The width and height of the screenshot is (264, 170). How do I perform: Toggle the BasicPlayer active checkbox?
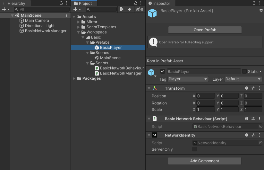pyautogui.click(x=163, y=72)
